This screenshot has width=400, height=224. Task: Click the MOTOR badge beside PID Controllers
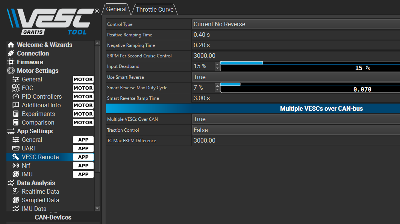[x=83, y=97]
